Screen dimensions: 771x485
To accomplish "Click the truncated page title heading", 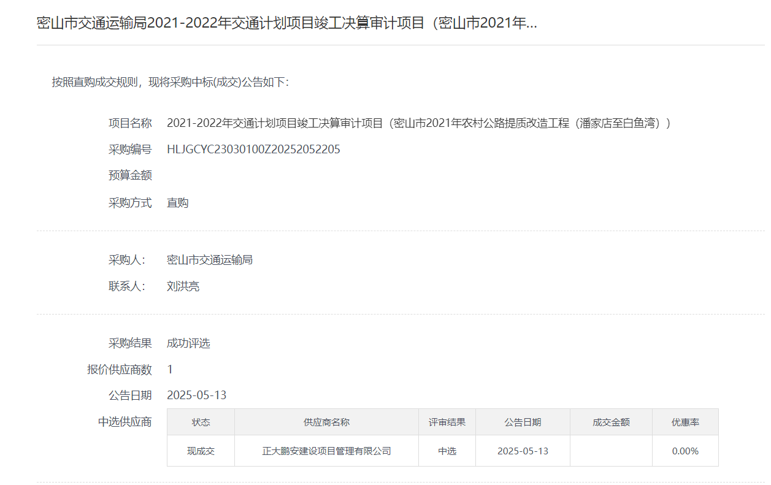I will tap(287, 23).
